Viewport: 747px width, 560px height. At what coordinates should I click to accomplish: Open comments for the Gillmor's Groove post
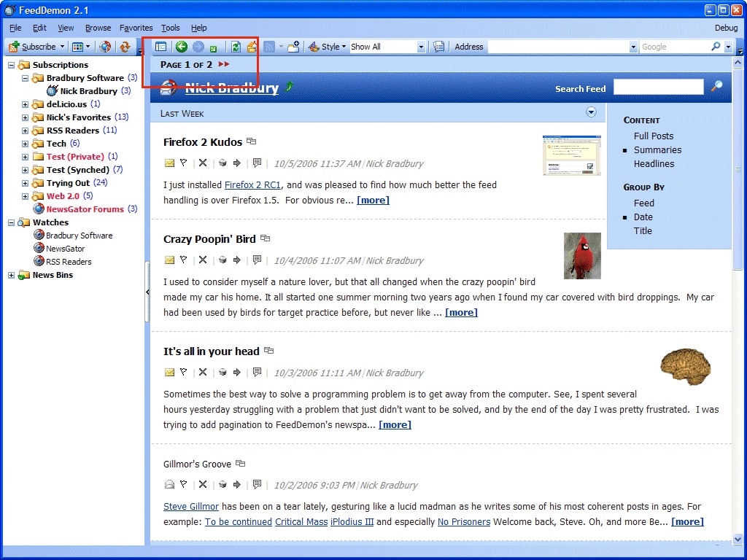[258, 485]
